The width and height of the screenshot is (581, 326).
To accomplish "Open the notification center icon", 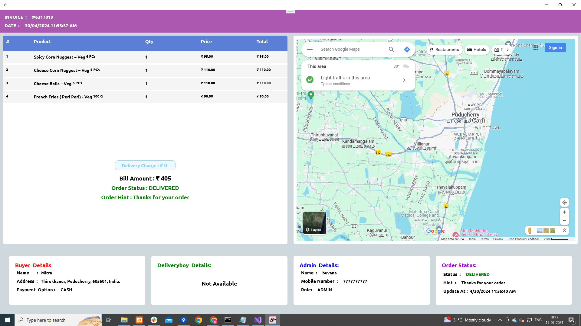I will click(x=571, y=320).
